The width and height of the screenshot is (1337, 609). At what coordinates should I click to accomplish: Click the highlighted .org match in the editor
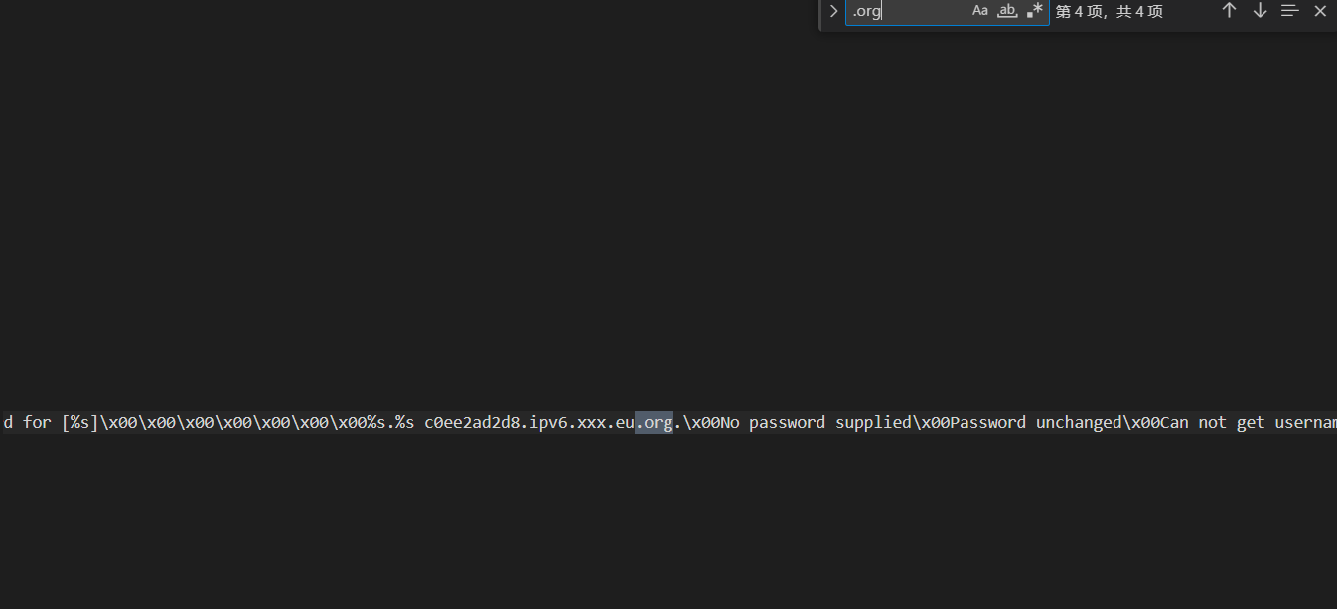[x=654, y=423]
